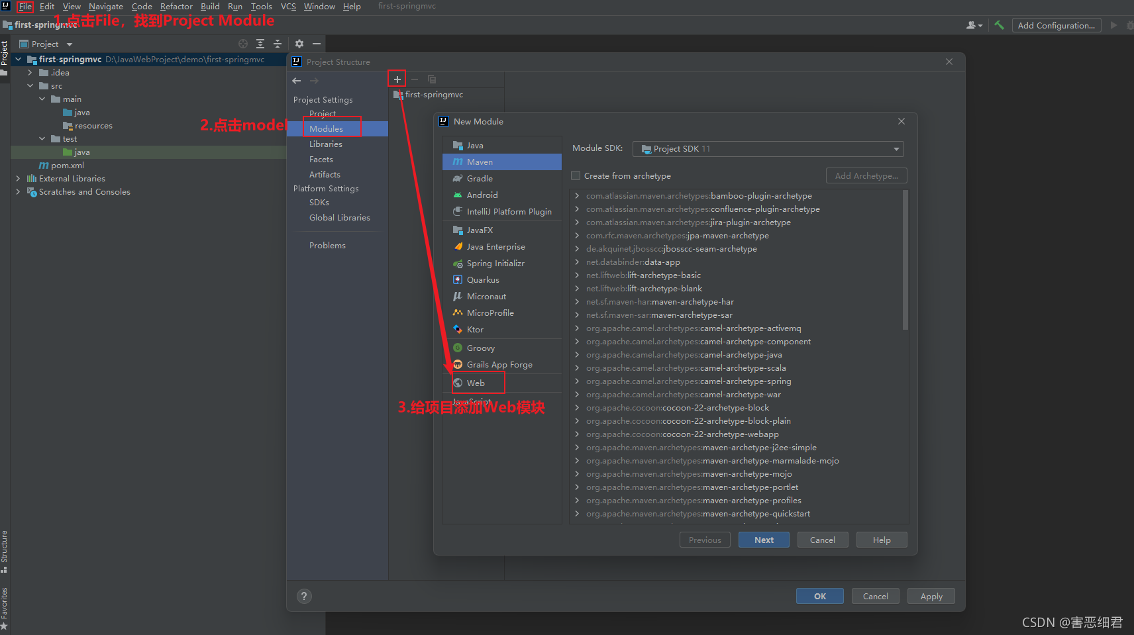Click Help in New Module dialog
Image resolution: width=1134 pixels, height=635 pixels.
(x=882, y=540)
